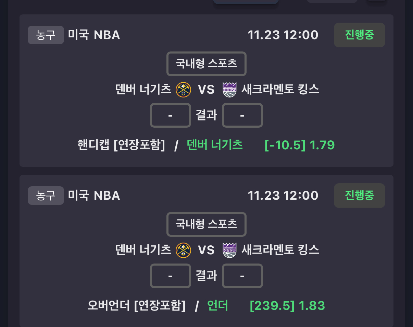Click Sacramento's result score box in over/under card
Viewport: 413px width, 327px height.
pos(242,276)
